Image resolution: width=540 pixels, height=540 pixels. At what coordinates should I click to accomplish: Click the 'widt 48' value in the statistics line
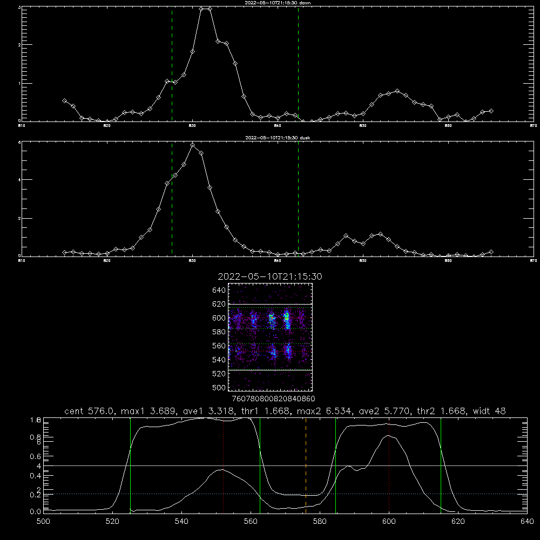[x=489, y=411]
